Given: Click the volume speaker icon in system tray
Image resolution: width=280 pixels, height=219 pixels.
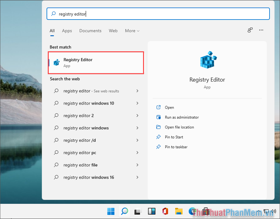Looking at the screenshot, I should tap(273, 211).
